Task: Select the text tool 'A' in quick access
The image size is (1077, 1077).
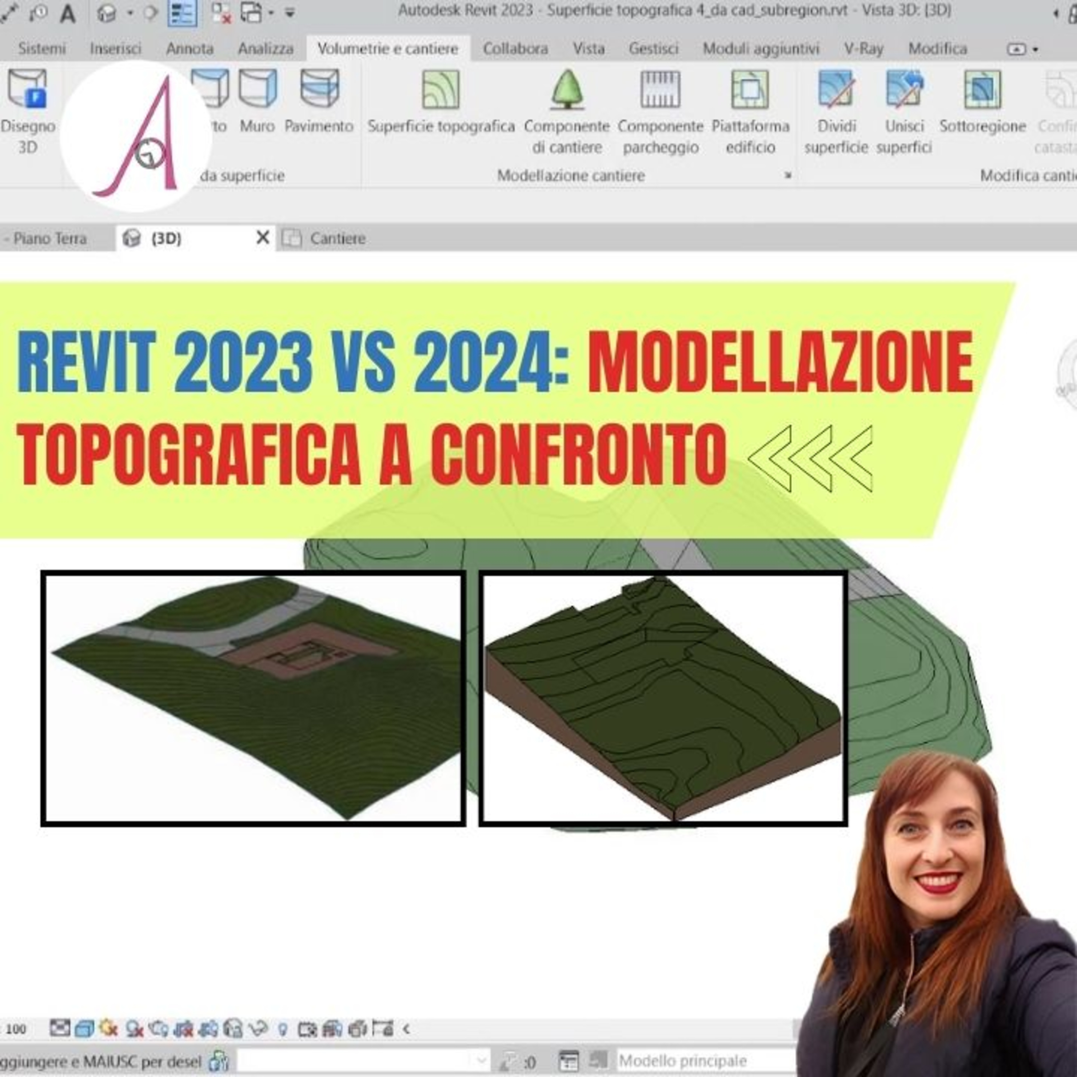Action: click(x=67, y=13)
